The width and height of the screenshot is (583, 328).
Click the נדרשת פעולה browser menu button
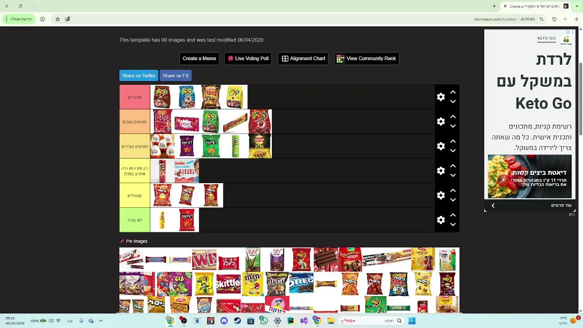(x=19, y=19)
